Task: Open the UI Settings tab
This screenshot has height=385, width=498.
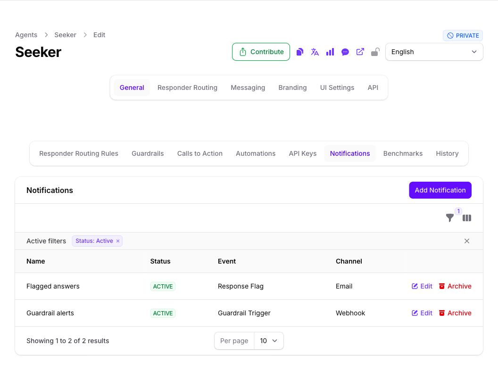Action: (337, 88)
